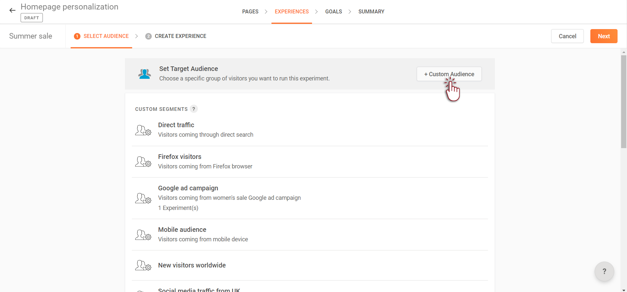
Task: Open the floating help button
Action: pyautogui.click(x=604, y=271)
